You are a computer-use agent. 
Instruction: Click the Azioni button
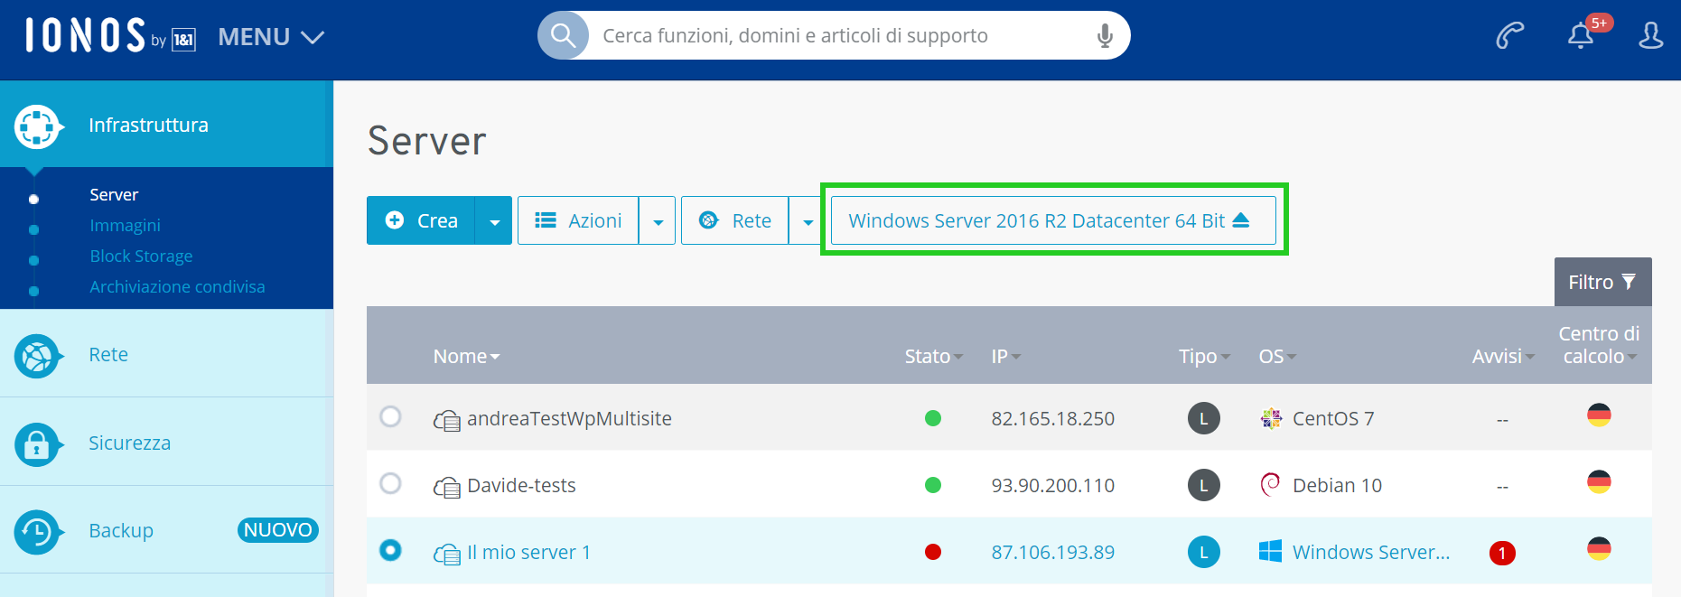pyautogui.click(x=578, y=220)
